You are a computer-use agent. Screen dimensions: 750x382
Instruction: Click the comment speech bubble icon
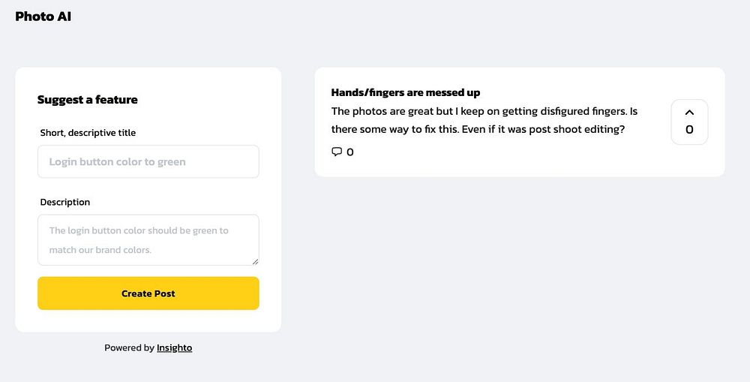pos(337,152)
